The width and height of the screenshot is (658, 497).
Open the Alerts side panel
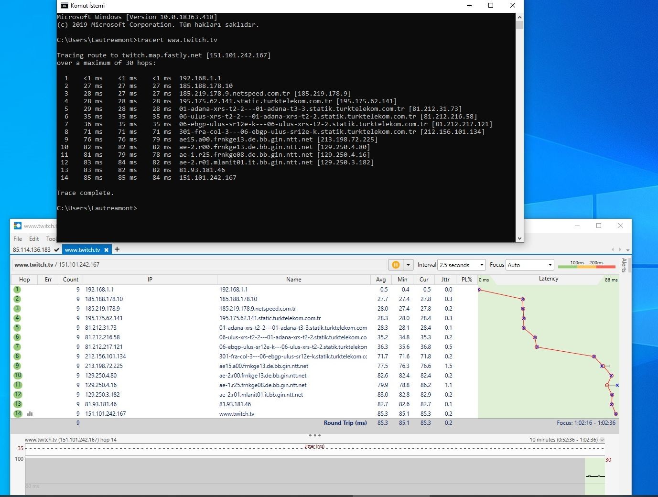[624, 265]
